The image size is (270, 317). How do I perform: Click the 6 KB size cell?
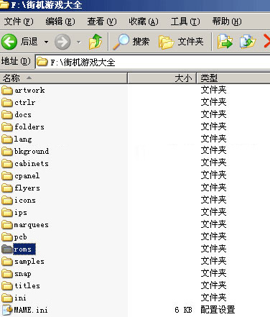coord(183,310)
